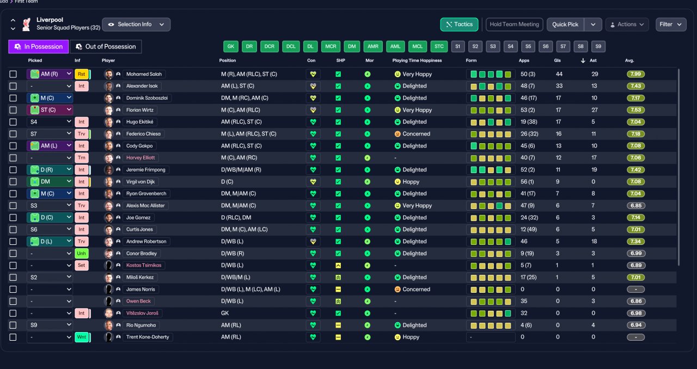Viewport: 697px width, 369px height.
Task: Open Florian Wirtz's ST (C) picked dropdown
Action: click(x=50, y=110)
